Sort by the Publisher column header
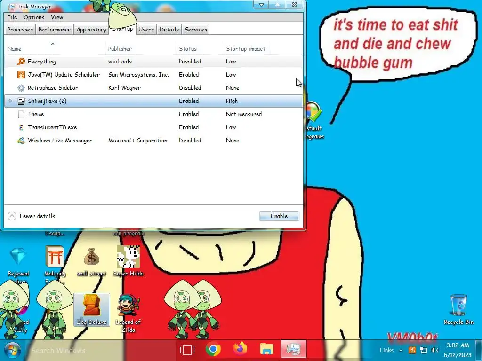The height and width of the screenshot is (361, 482). click(140, 48)
